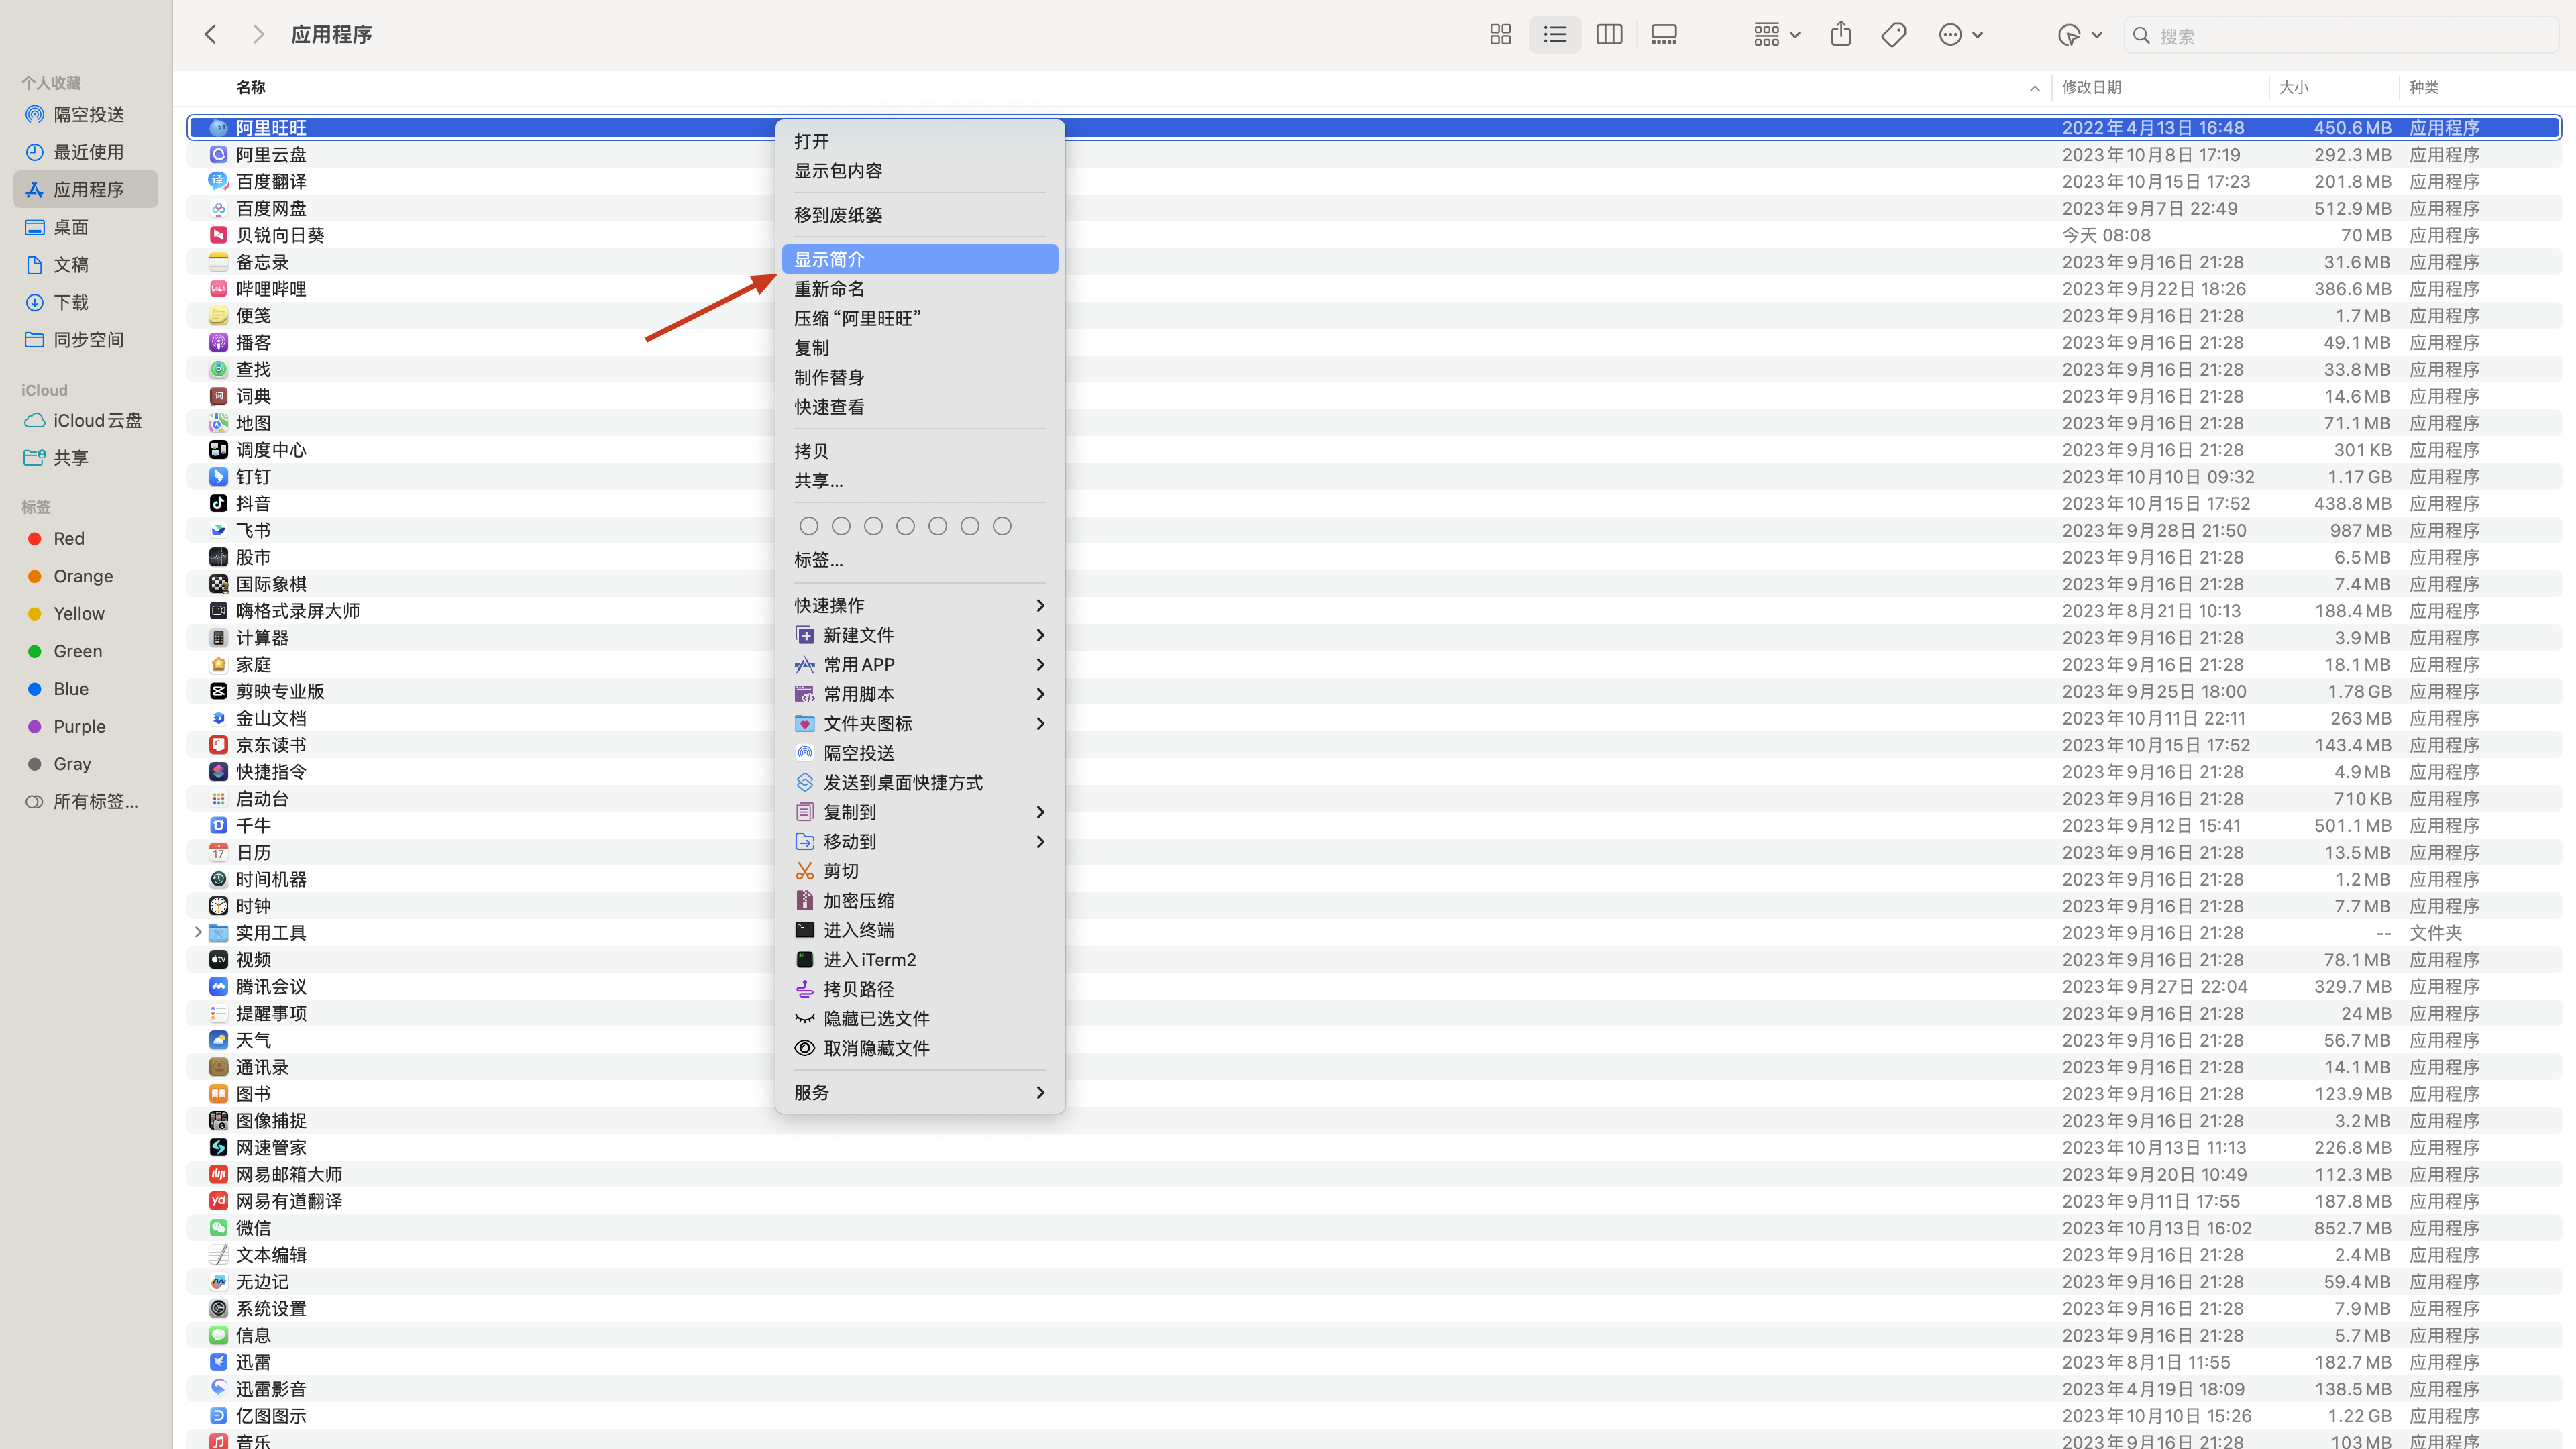Open the group-by options dropdown
Viewport: 2576px width, 1449px height.
pos(1776,35)
